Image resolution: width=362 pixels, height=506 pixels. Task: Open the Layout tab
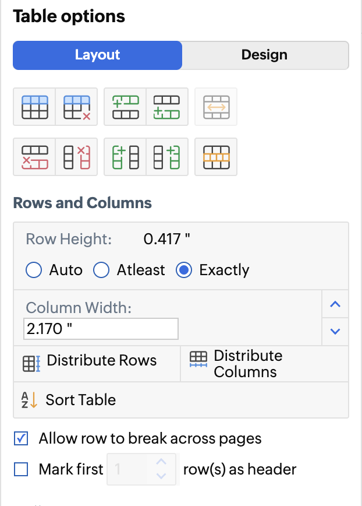(97, 55)
